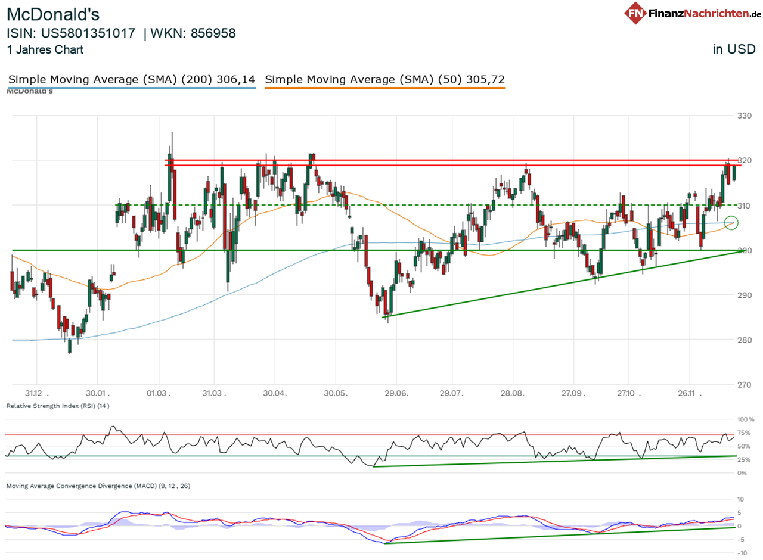Click the green circle annotation near SMA line
This screenshot has width=763, height=560.
click(731, 222)
